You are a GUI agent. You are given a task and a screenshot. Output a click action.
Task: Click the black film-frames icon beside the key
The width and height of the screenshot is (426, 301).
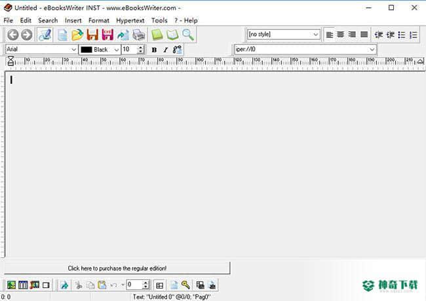tap(201, 285)
